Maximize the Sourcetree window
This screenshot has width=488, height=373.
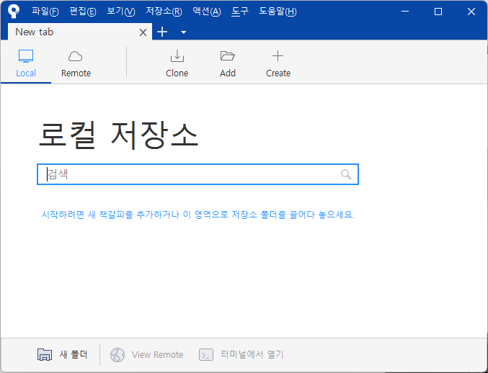[x=438, y=12]
